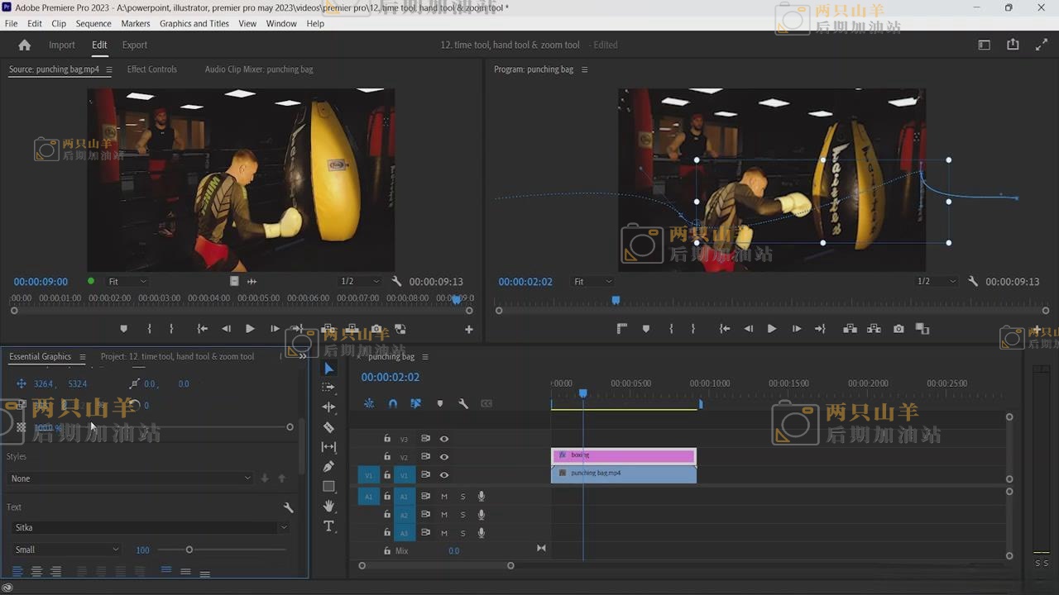Click Export Frame camera in Program monitor

pyautogui.click(x=898, y=329)
